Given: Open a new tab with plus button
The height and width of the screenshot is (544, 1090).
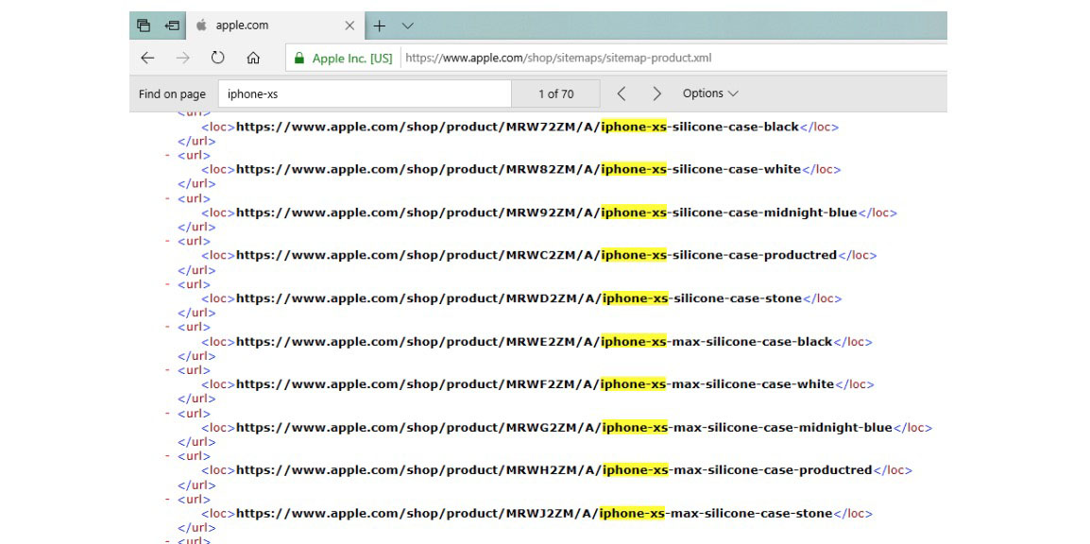Looking at the screenshot, I should (x=379, y=25).
